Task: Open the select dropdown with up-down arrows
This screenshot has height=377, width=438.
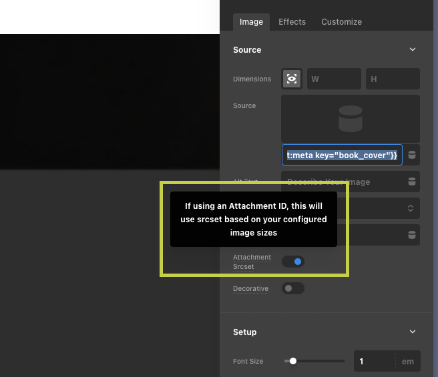Action: 411,208
